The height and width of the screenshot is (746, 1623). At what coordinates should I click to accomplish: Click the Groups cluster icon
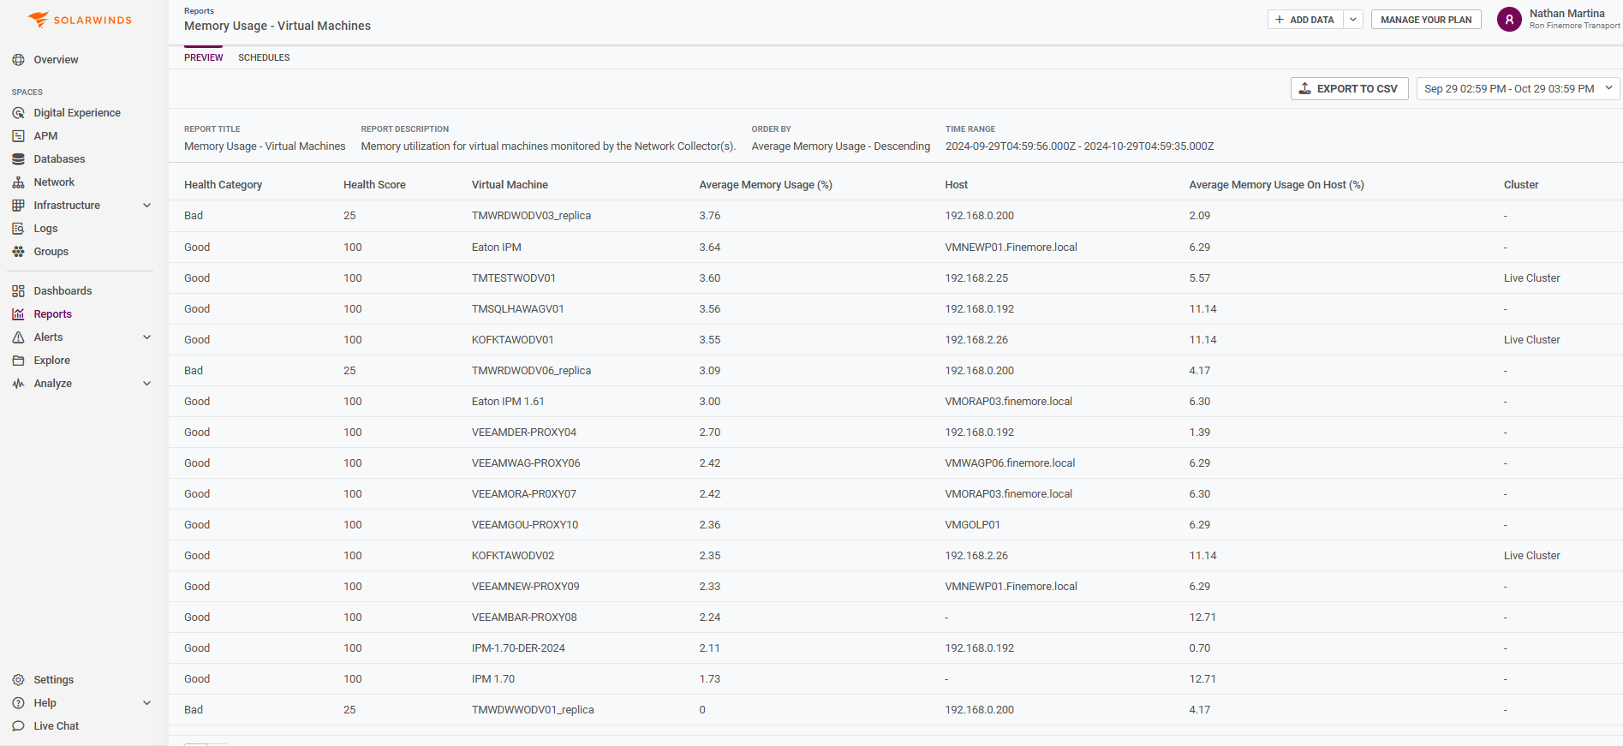pyautogui.click(x=18, y=252)
